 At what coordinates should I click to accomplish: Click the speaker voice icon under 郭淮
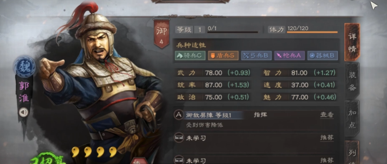point(24,113)
